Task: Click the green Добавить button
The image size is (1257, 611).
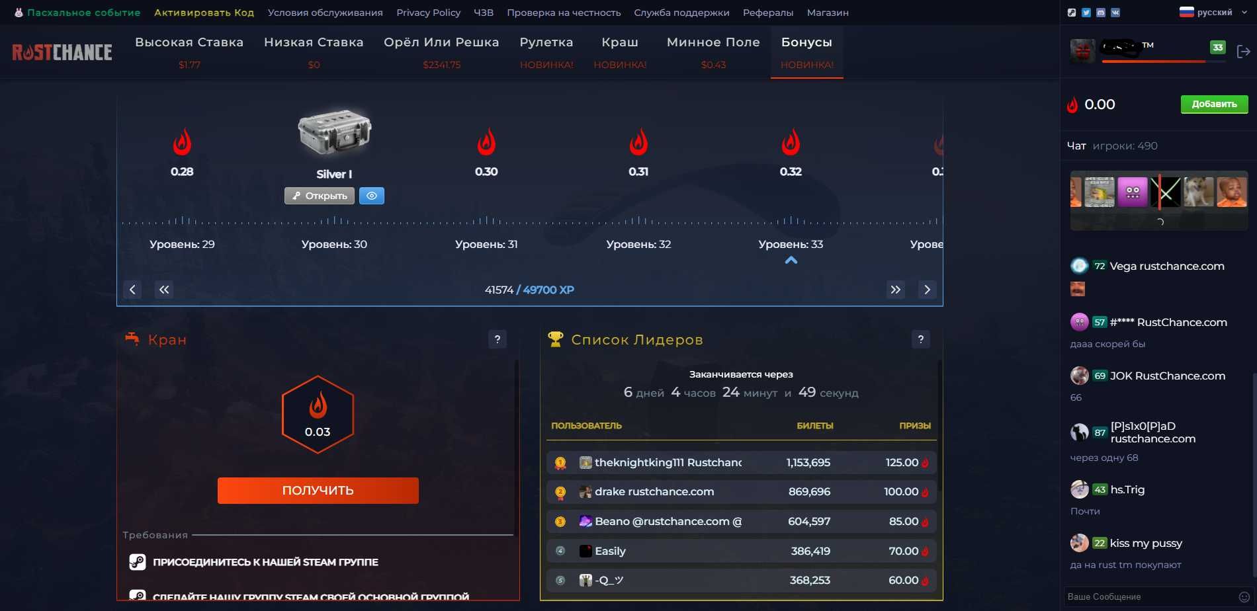Action: coord(1214,104)
